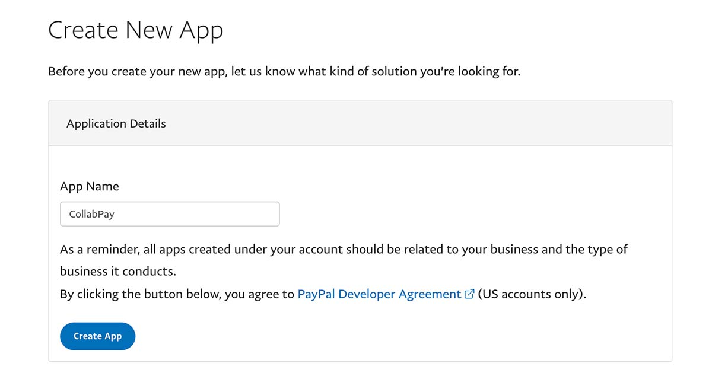Open the PayPal Developer Agreement link
The image size is (712, 392).
386,294
